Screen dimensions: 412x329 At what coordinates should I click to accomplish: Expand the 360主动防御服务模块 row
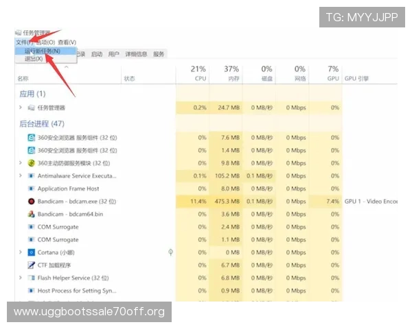tap(21, 162)
